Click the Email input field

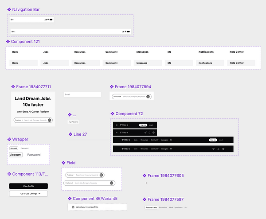point(82,94)
